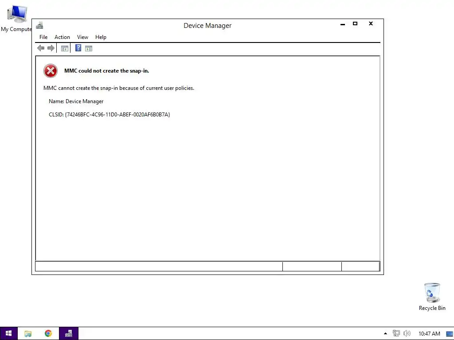The height and width of the screenshot is (340, 454).
Task: Click the network tray icon
Action: [x=396, y=333]
